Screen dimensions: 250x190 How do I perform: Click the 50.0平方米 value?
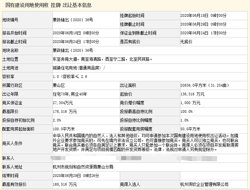[x=190, y=129]
